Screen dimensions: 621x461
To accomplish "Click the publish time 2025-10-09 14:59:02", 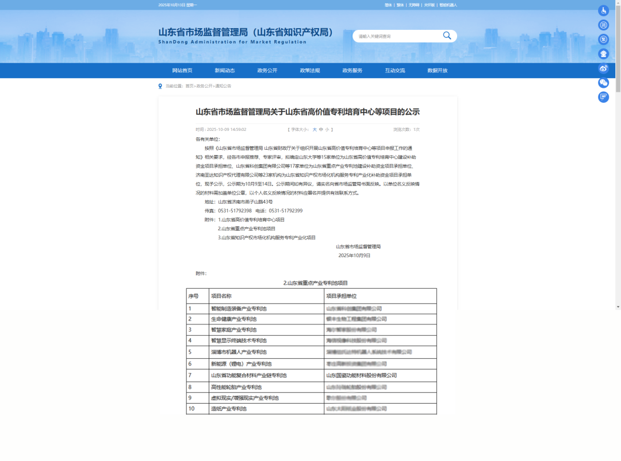I will 227,130.
